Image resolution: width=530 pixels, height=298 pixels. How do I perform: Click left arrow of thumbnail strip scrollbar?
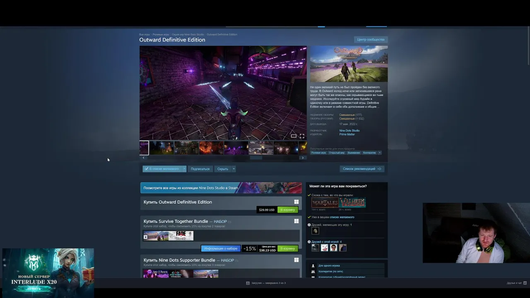coord(143,158)
